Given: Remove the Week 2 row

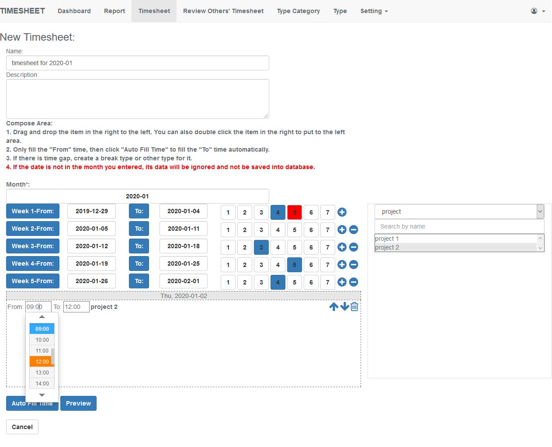Looking at the screenshot, I should pyautogui.click(x=354, y=230).
